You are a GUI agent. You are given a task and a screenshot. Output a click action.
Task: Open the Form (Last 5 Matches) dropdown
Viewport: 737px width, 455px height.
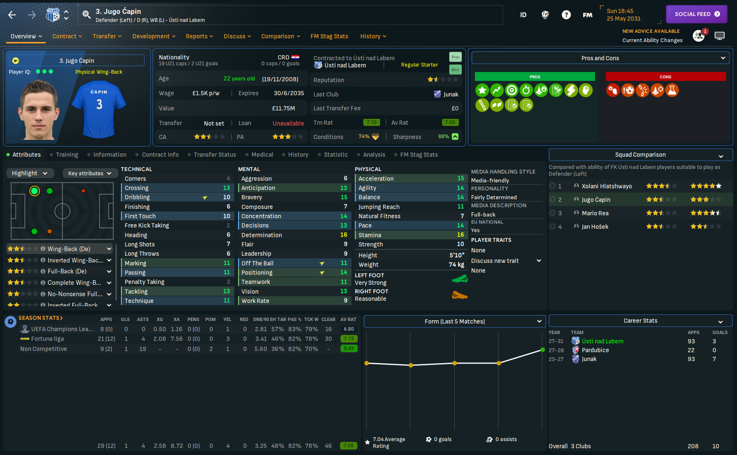pos(455,321)
